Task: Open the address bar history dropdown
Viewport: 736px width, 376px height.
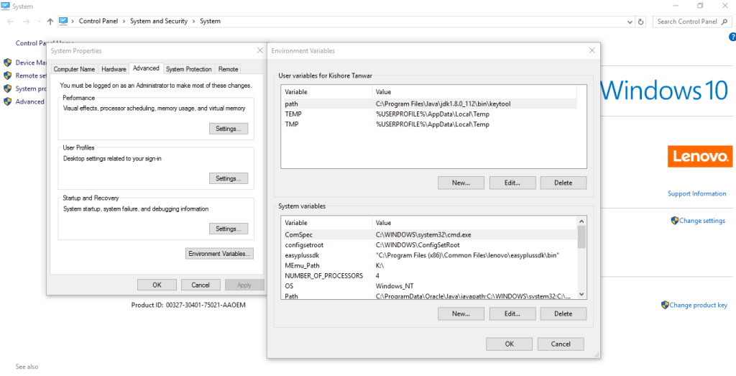Action: 630,22
